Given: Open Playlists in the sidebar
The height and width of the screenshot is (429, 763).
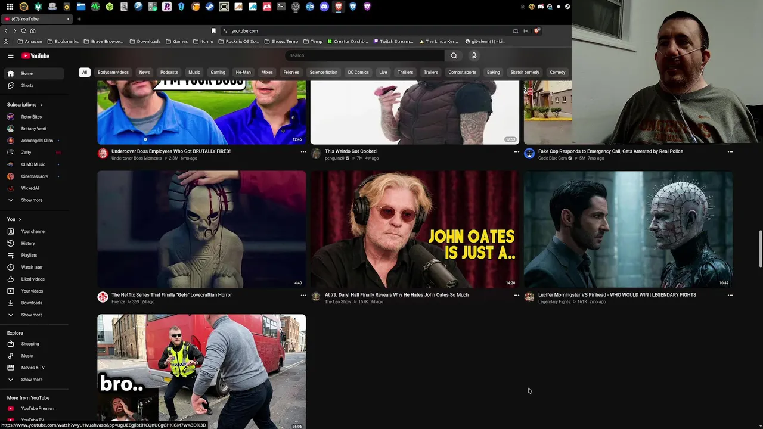Looking at the screenshot, I should pyautogui.click(x=33, y=255).
